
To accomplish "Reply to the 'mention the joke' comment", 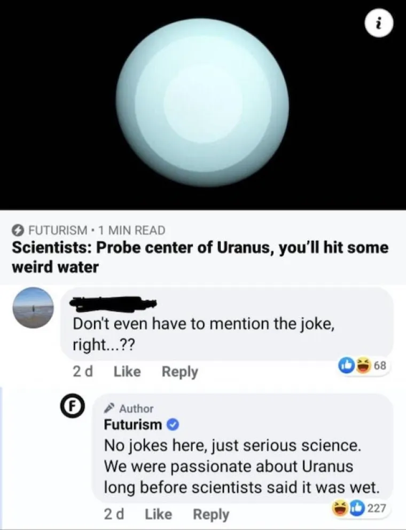I will (179, 371).
